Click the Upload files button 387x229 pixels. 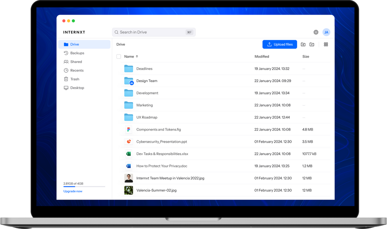pos(279,44)
